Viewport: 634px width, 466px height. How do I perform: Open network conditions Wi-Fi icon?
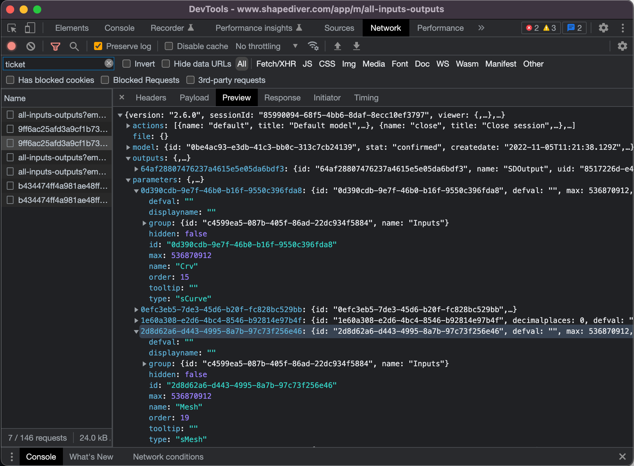[x=313, y=46]
